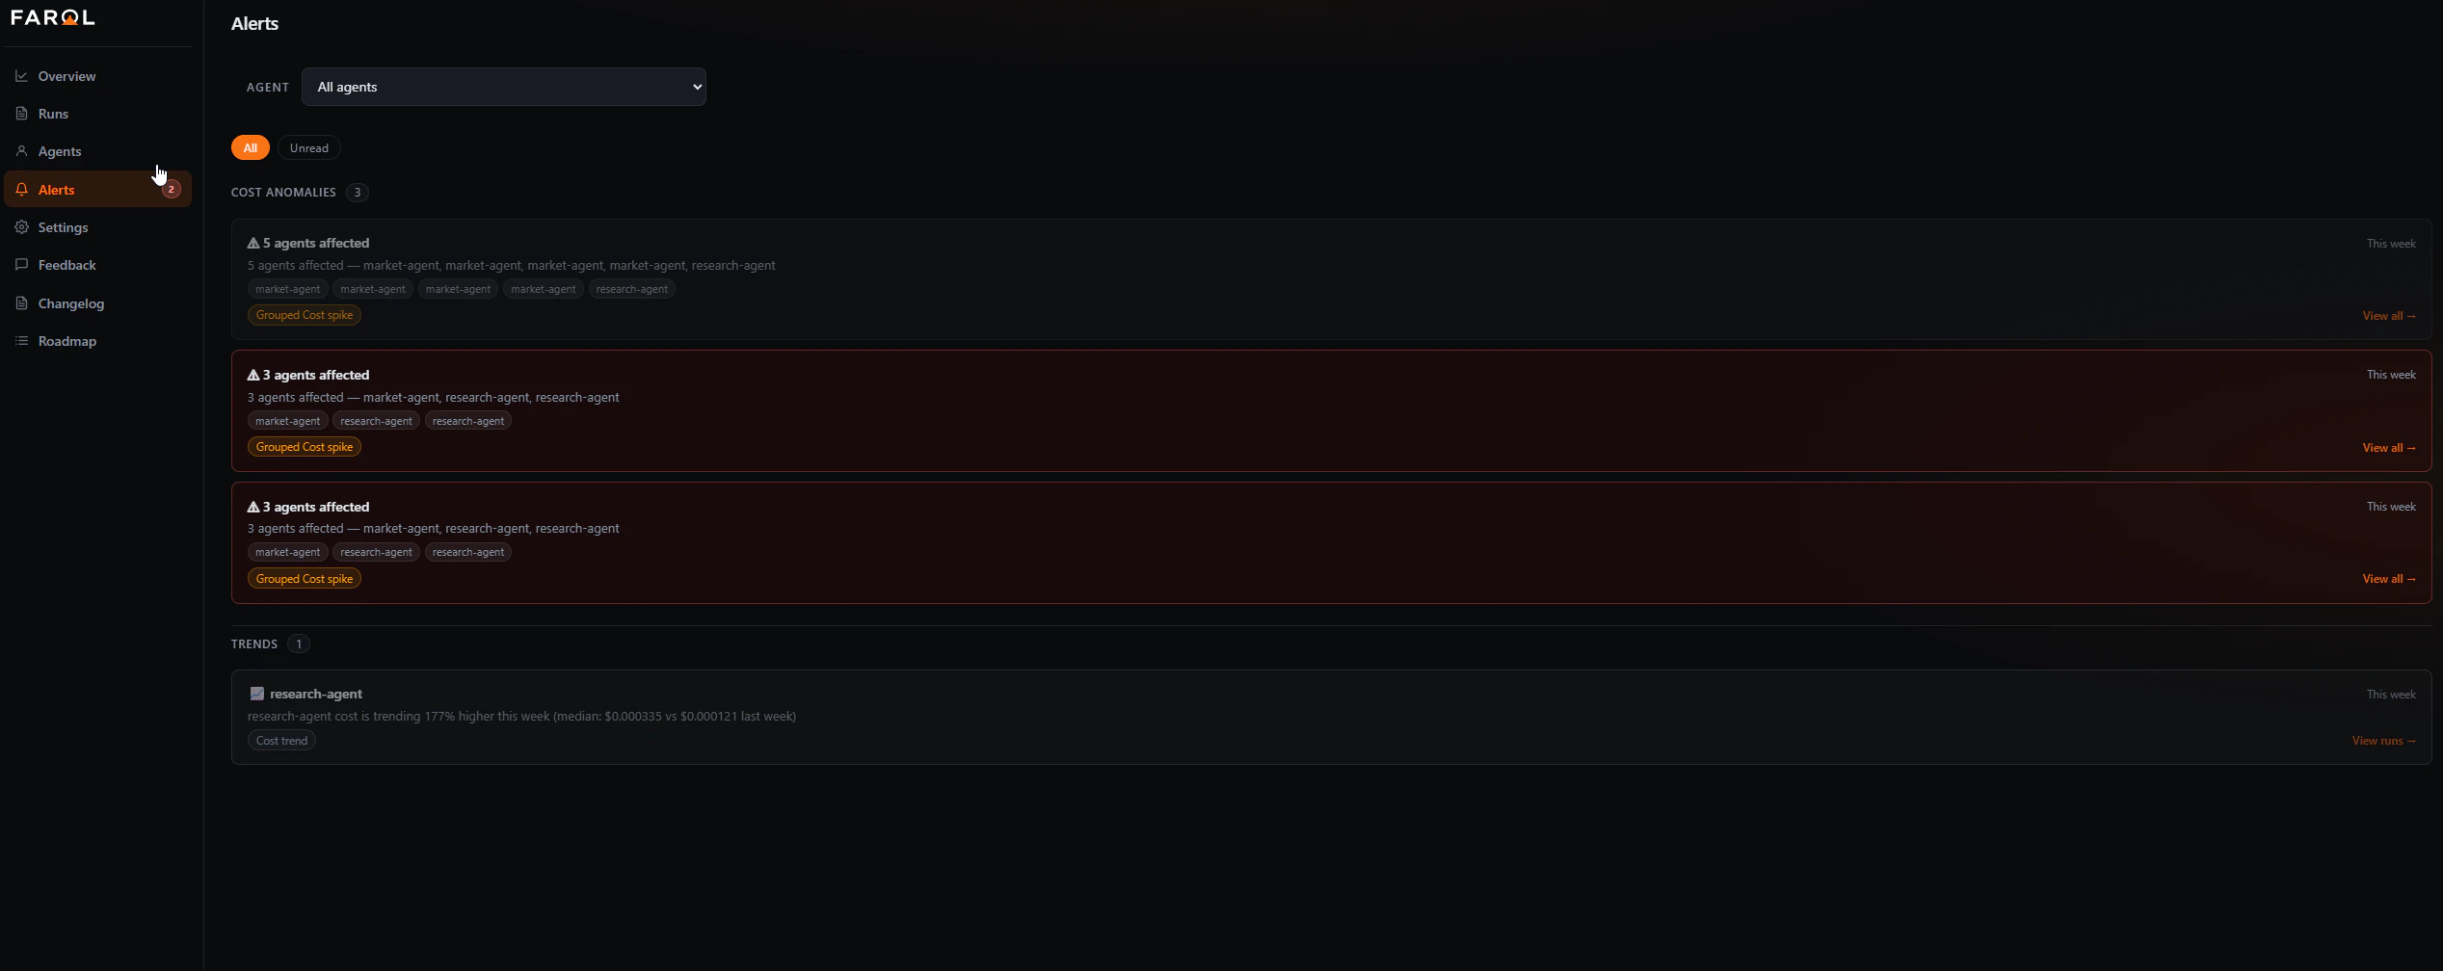The width and height of the screenshot is (2443, 971).
Task: Click the unread alerts count badge
Action: click(x=172, y=190)
